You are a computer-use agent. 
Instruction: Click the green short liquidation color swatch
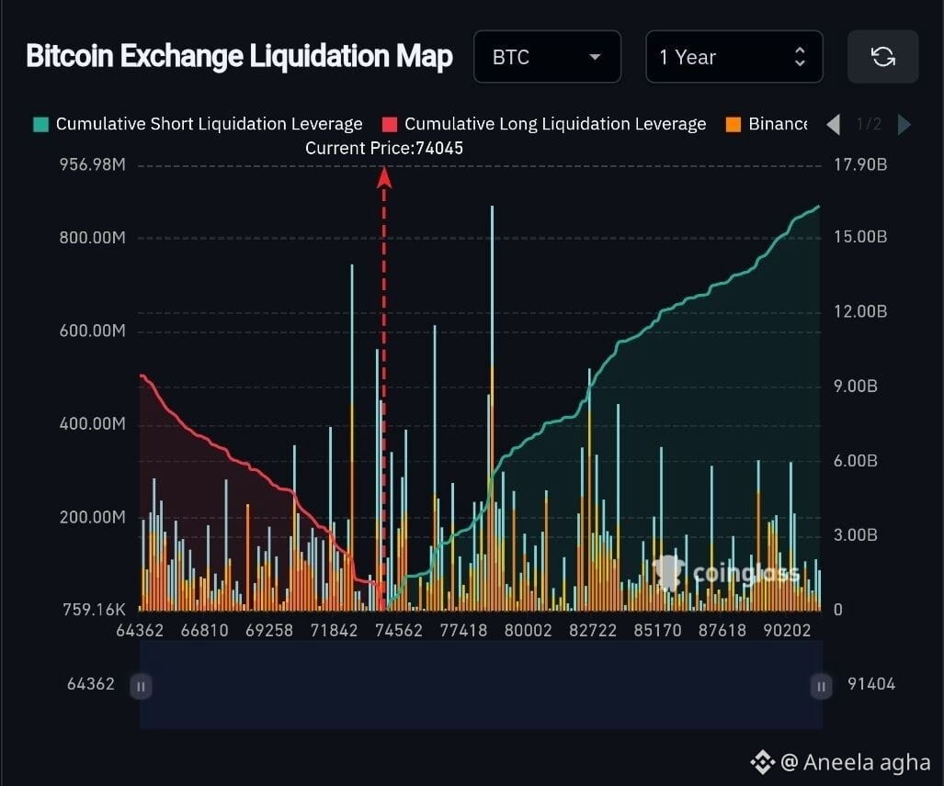pos(41,125)
